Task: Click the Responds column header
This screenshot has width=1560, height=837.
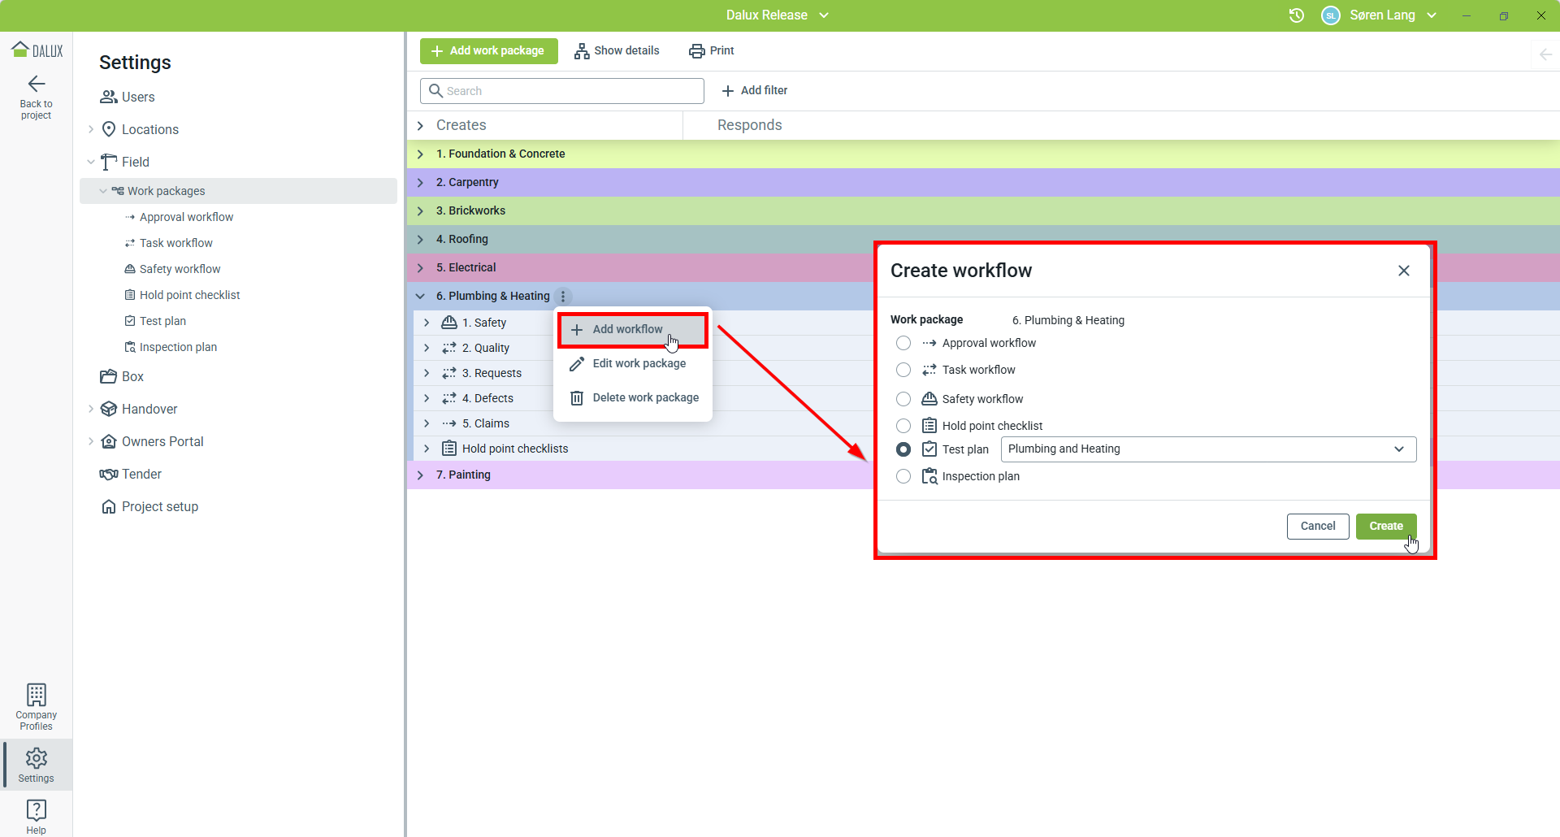Action: [x=749, y=125]
